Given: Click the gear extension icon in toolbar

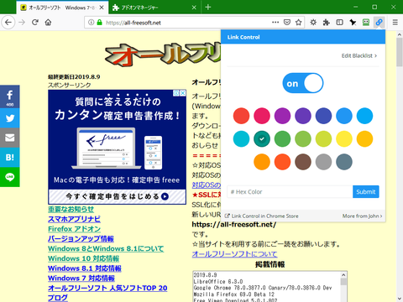Looking at the screenshot, I should pos(313,23).
